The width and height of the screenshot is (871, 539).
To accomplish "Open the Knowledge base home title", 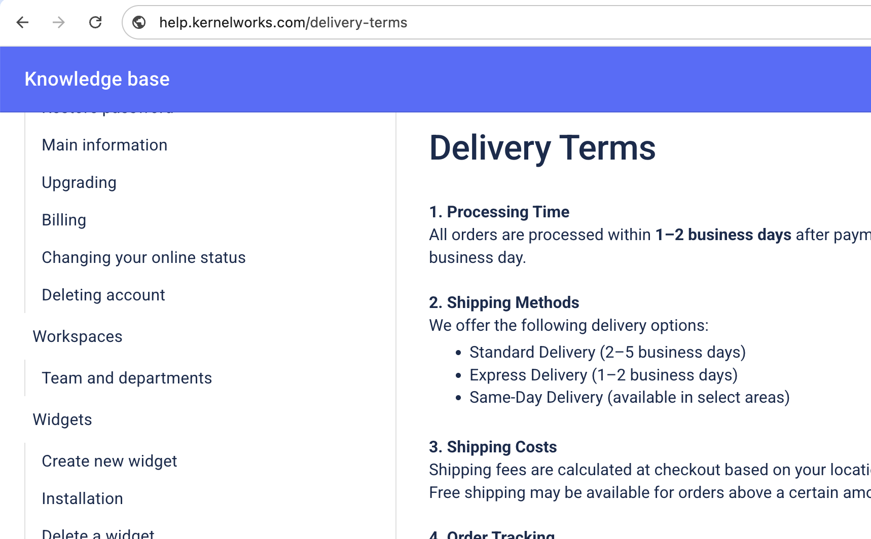I will 97,79.
